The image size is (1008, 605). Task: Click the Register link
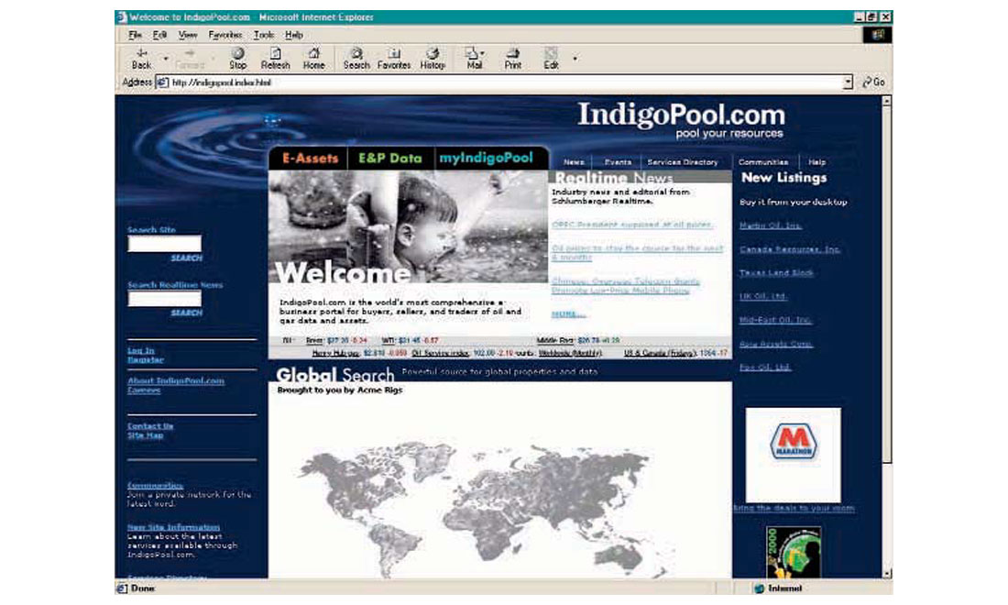pos(146,359)
